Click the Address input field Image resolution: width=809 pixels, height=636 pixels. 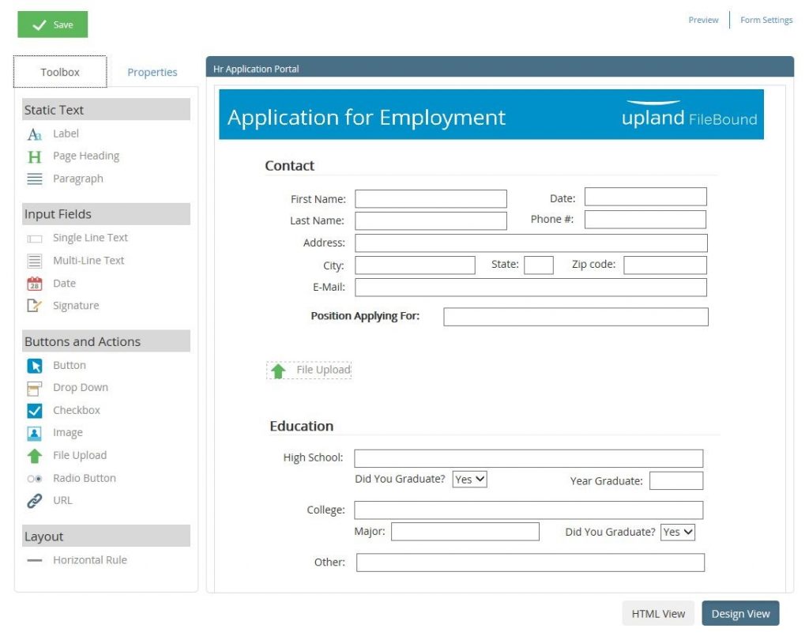coord(531,243)
